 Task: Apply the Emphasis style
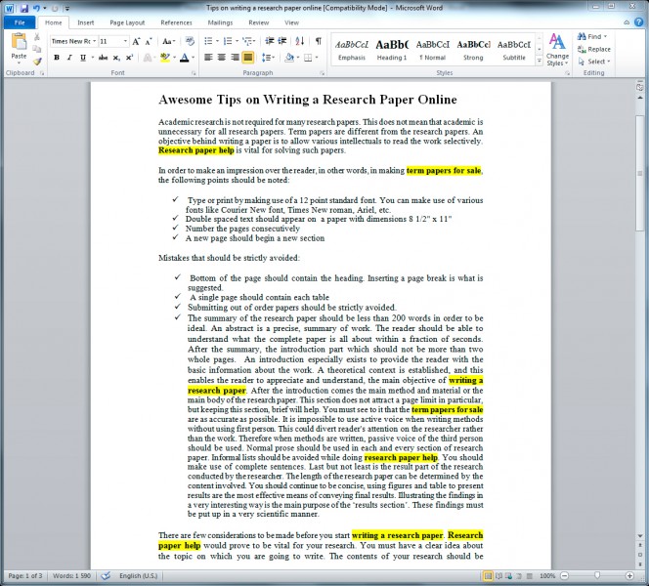pos(352,50)
